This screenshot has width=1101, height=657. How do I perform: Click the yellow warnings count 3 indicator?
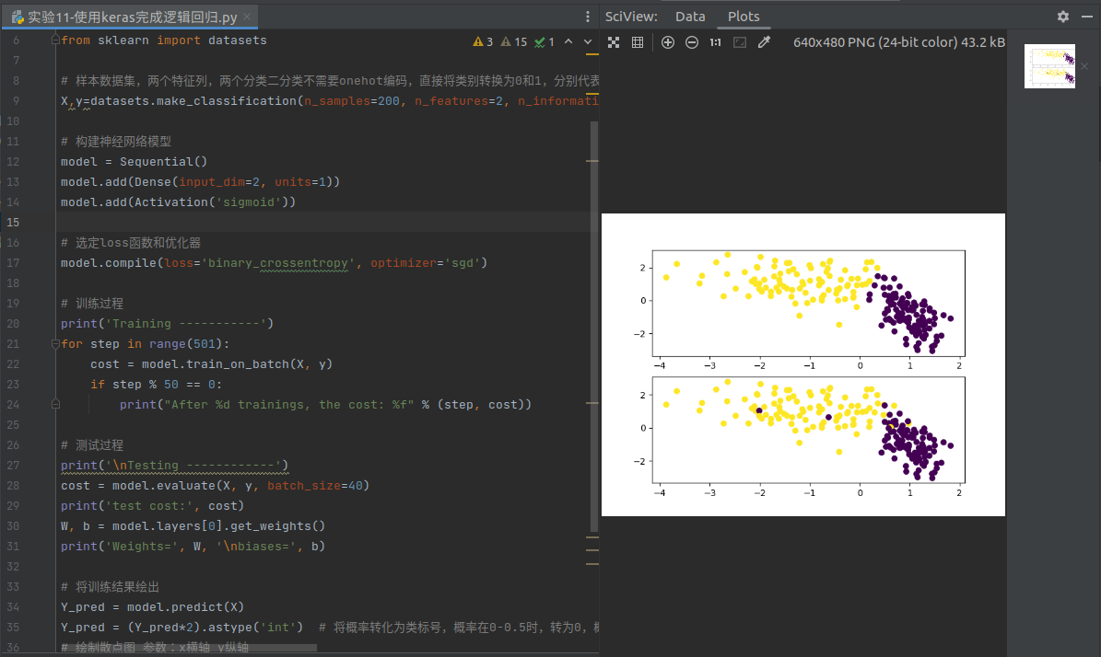tap(483, 42)
